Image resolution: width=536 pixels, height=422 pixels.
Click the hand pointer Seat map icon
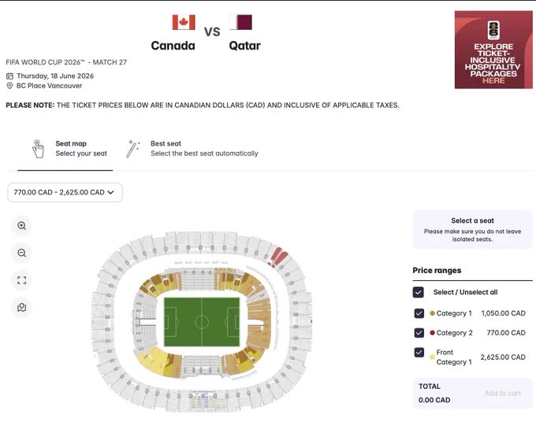coord(38,149)
